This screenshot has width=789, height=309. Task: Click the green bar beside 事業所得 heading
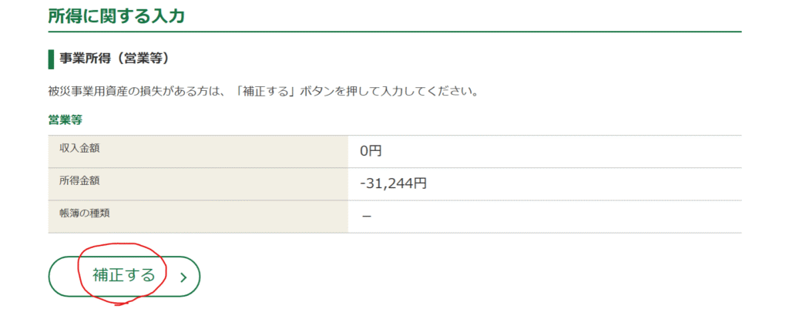tap(51, 59)
